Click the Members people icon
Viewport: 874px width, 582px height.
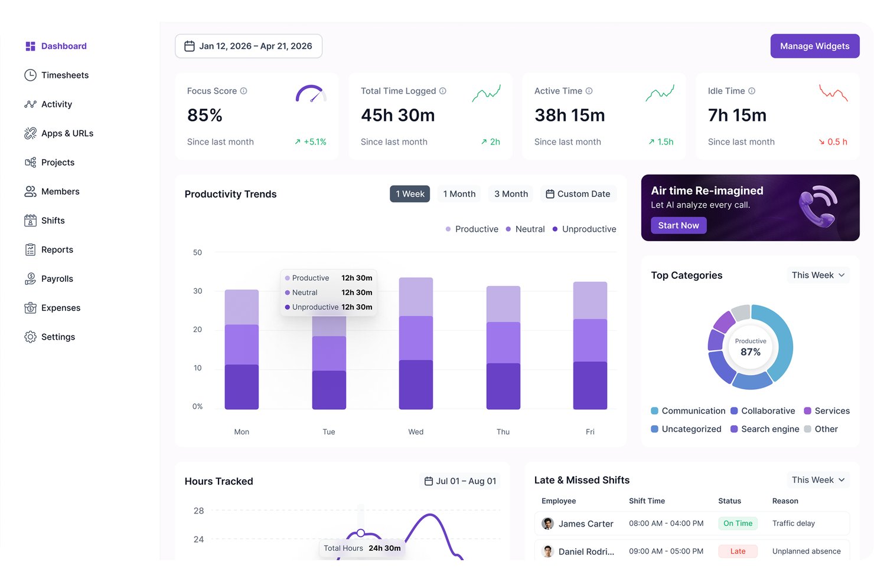(30, 192)
